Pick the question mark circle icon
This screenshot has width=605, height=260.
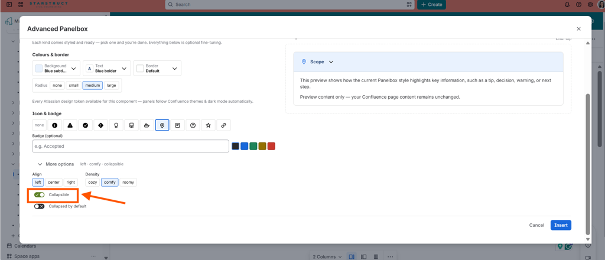point(193,125)
